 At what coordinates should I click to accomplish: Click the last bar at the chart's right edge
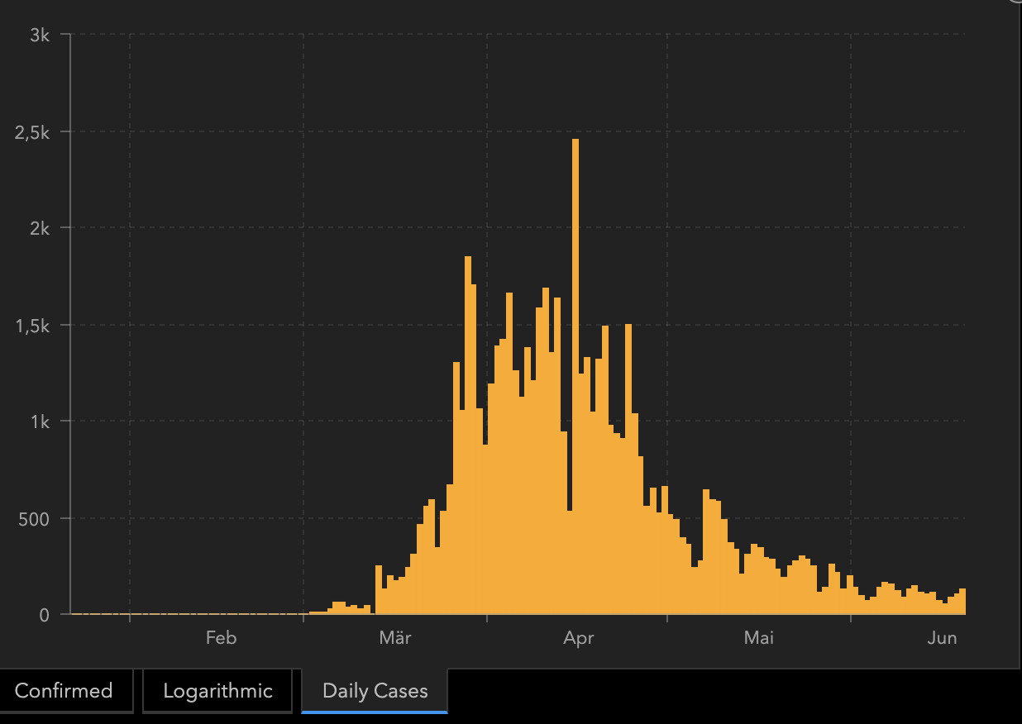(962, 602)
